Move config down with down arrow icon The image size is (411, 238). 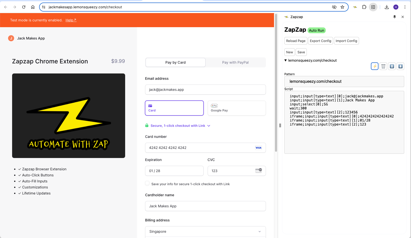point(400,66)
